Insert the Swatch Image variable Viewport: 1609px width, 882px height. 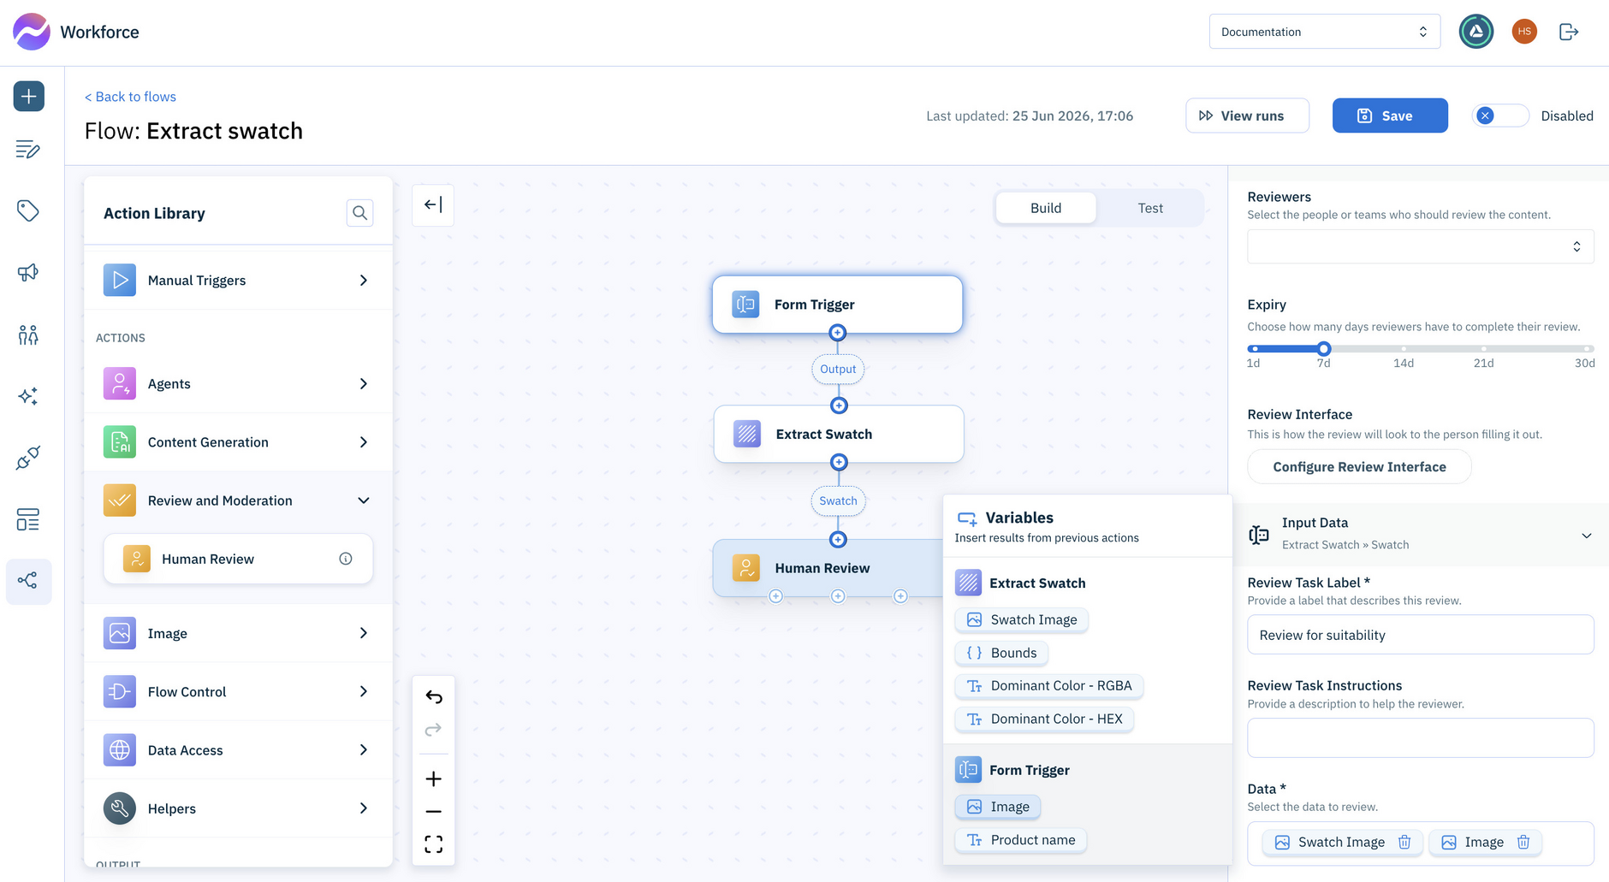(x=1021, y=619)
